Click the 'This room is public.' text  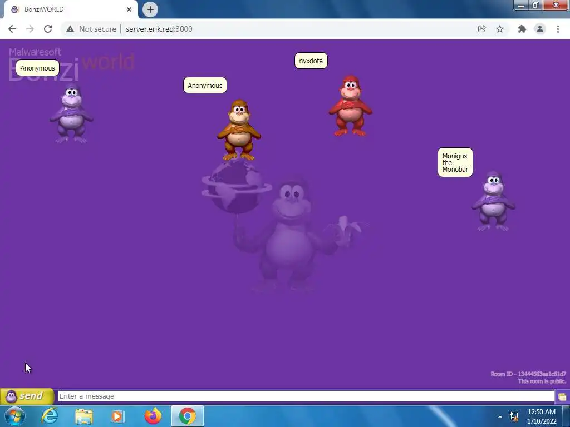click(542, 381)
